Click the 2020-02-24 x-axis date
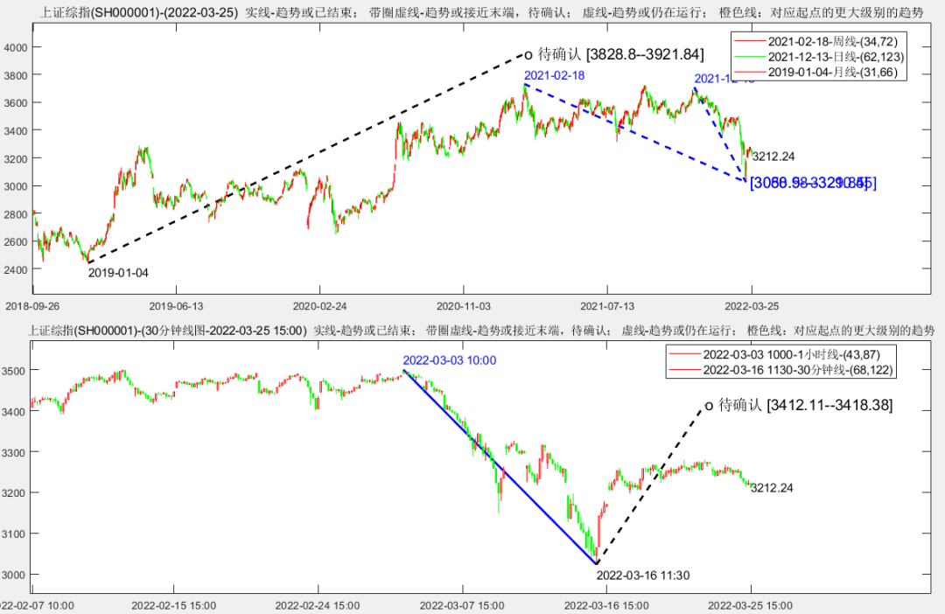The image size is (945, 614). click(320, 306)
